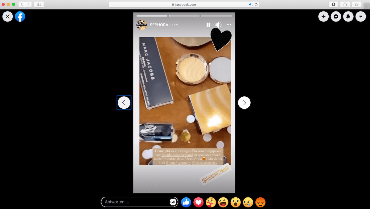The height and width of the screenshot is (209, 370).
Task: Open SEPHORA page name link
Action: pyautogui.click(x=158, y=25)
